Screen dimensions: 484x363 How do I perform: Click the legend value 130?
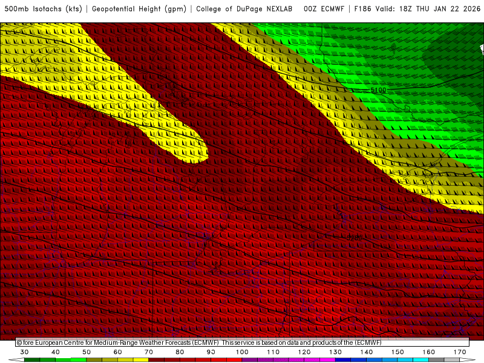(x=336, y=352)
